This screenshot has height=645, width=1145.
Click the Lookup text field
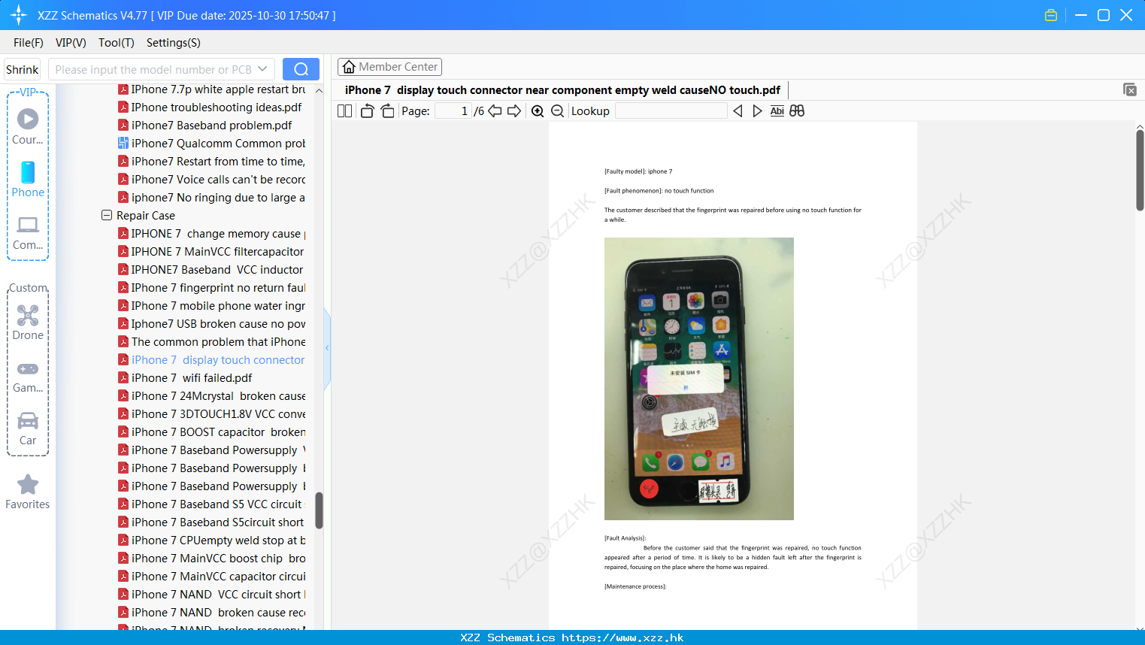(671, 111)
